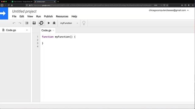
Task: Open the View menu
Action: click(30, 16)
